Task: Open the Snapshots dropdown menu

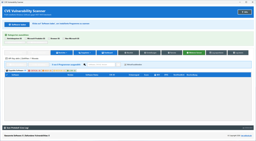Action: tap(84, 53)
